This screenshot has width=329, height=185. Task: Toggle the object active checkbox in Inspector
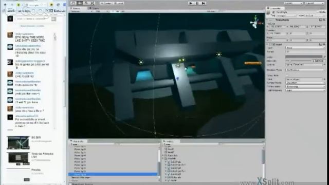point(273,12)
